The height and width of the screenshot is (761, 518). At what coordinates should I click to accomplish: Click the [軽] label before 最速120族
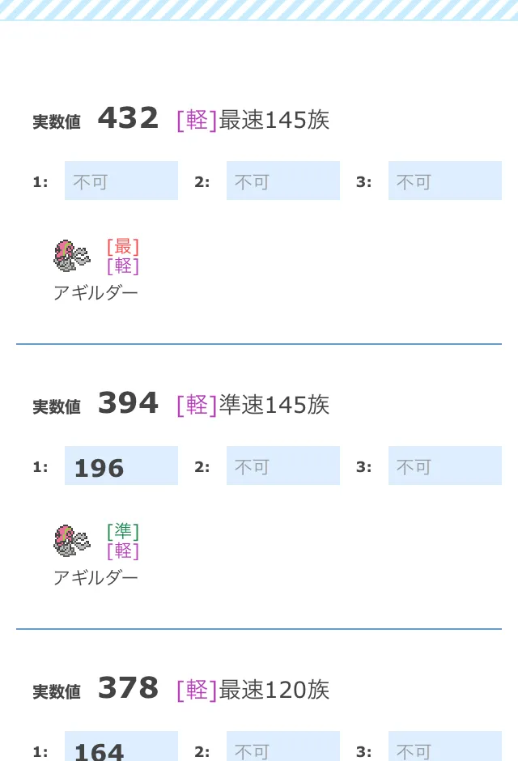[x=197, y=690]
